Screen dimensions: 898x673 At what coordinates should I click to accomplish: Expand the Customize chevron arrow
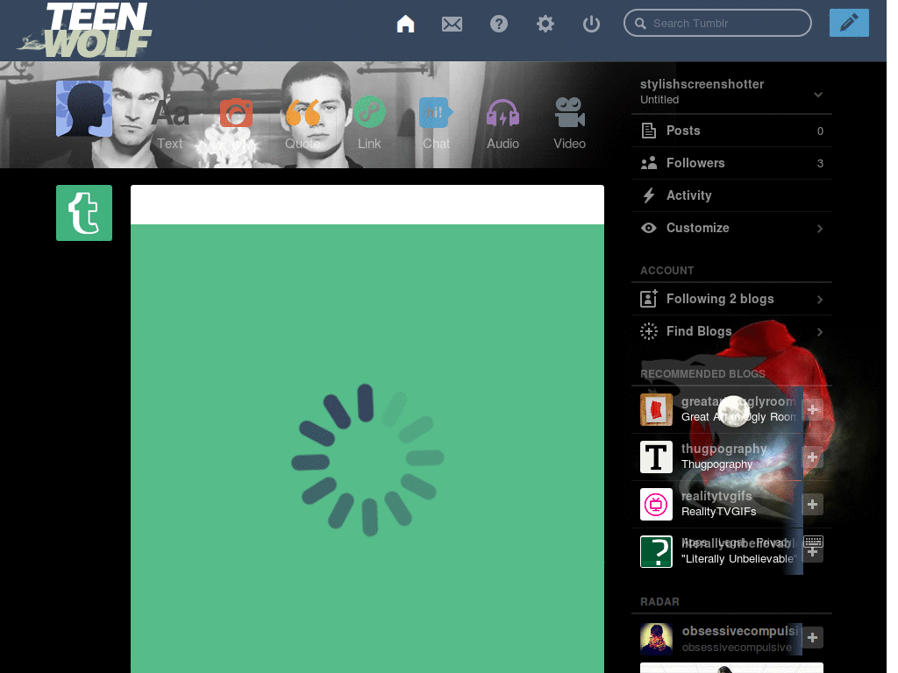tap(820, 229)
